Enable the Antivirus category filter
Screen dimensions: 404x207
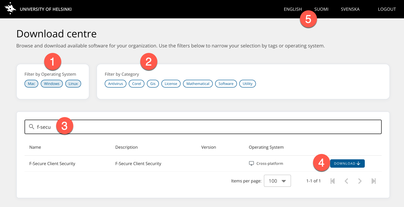(x=115, y=84)
